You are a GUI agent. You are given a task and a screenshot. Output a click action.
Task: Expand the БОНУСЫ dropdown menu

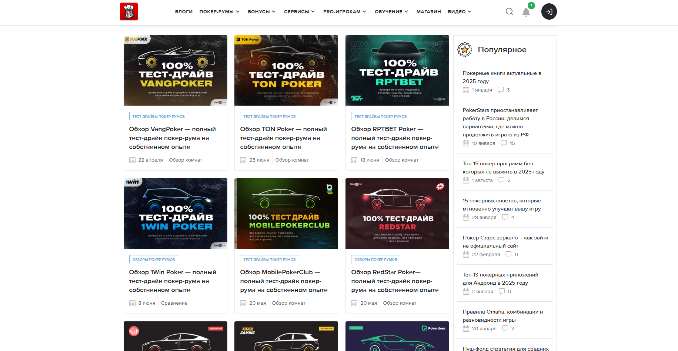pyautogui.click(x=261, y=11)
